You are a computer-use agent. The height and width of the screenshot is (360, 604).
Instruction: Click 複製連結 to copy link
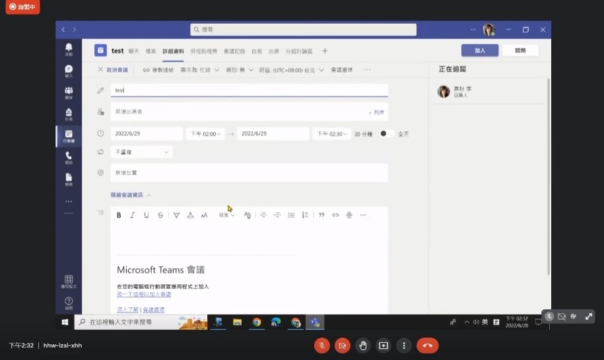point(158,70)
